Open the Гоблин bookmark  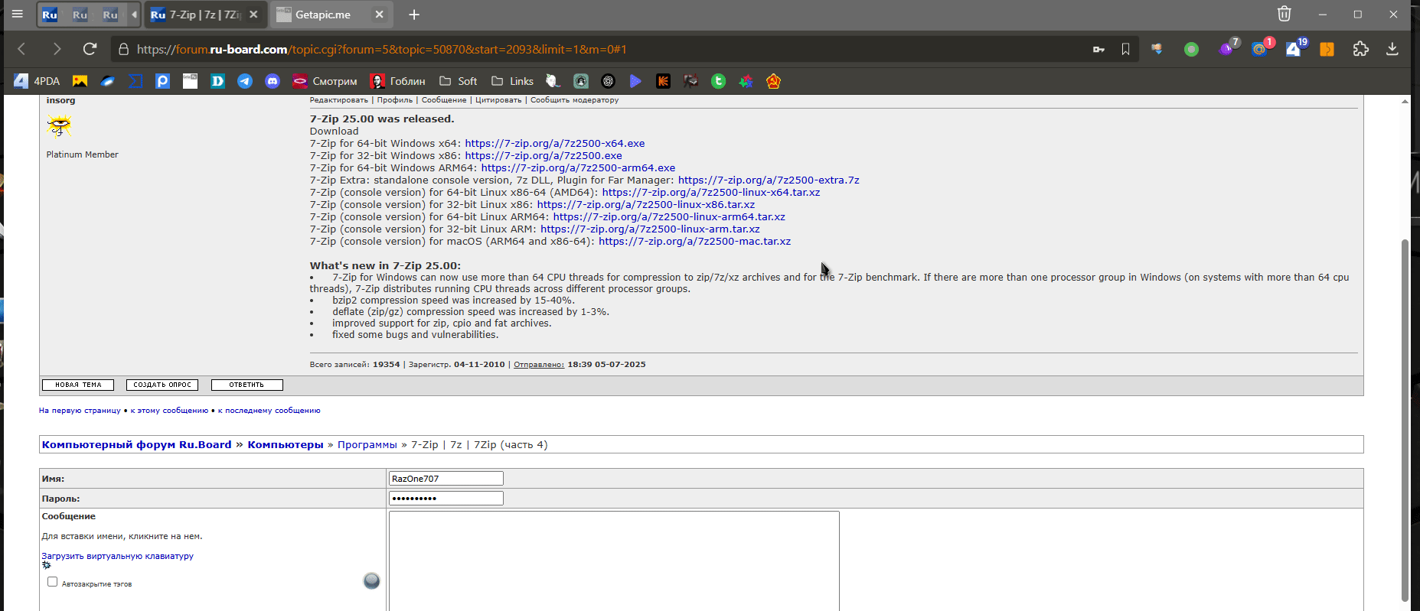[398, 81]
